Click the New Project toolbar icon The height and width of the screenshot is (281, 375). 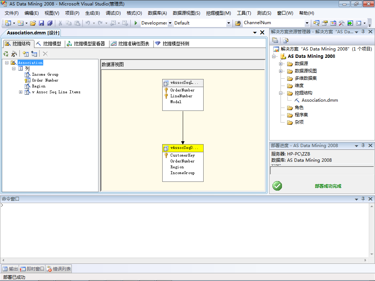(8, 23)
